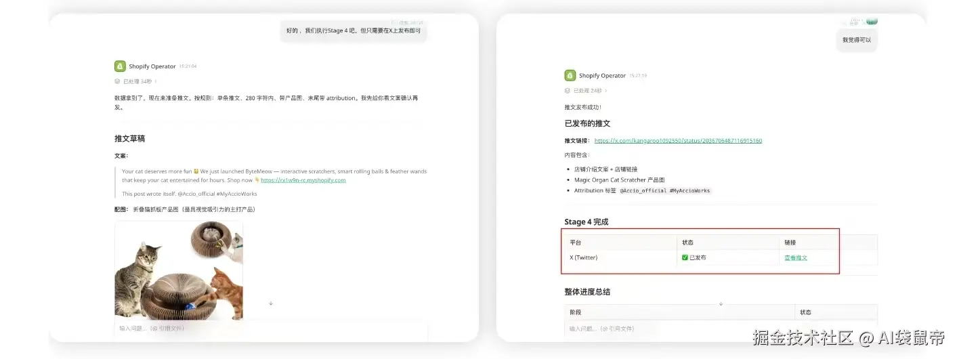The height and width of the screenshot is (359, 957).
Task: Select the user message about executing Stage 4
Action: point(354,31)
